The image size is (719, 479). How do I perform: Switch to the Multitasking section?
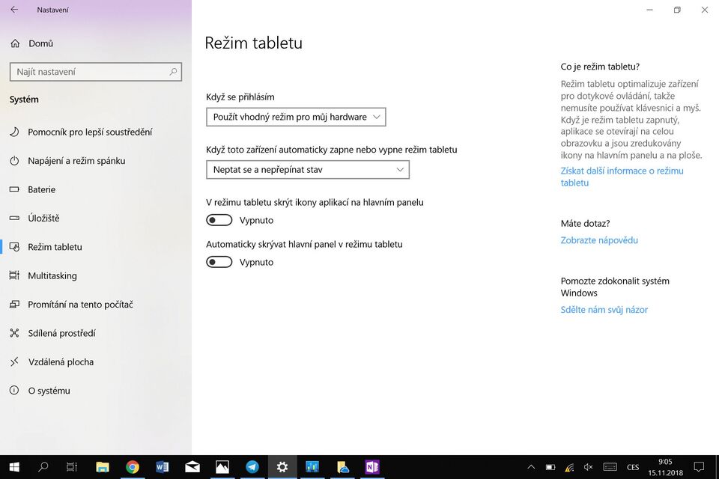[53, 275]
